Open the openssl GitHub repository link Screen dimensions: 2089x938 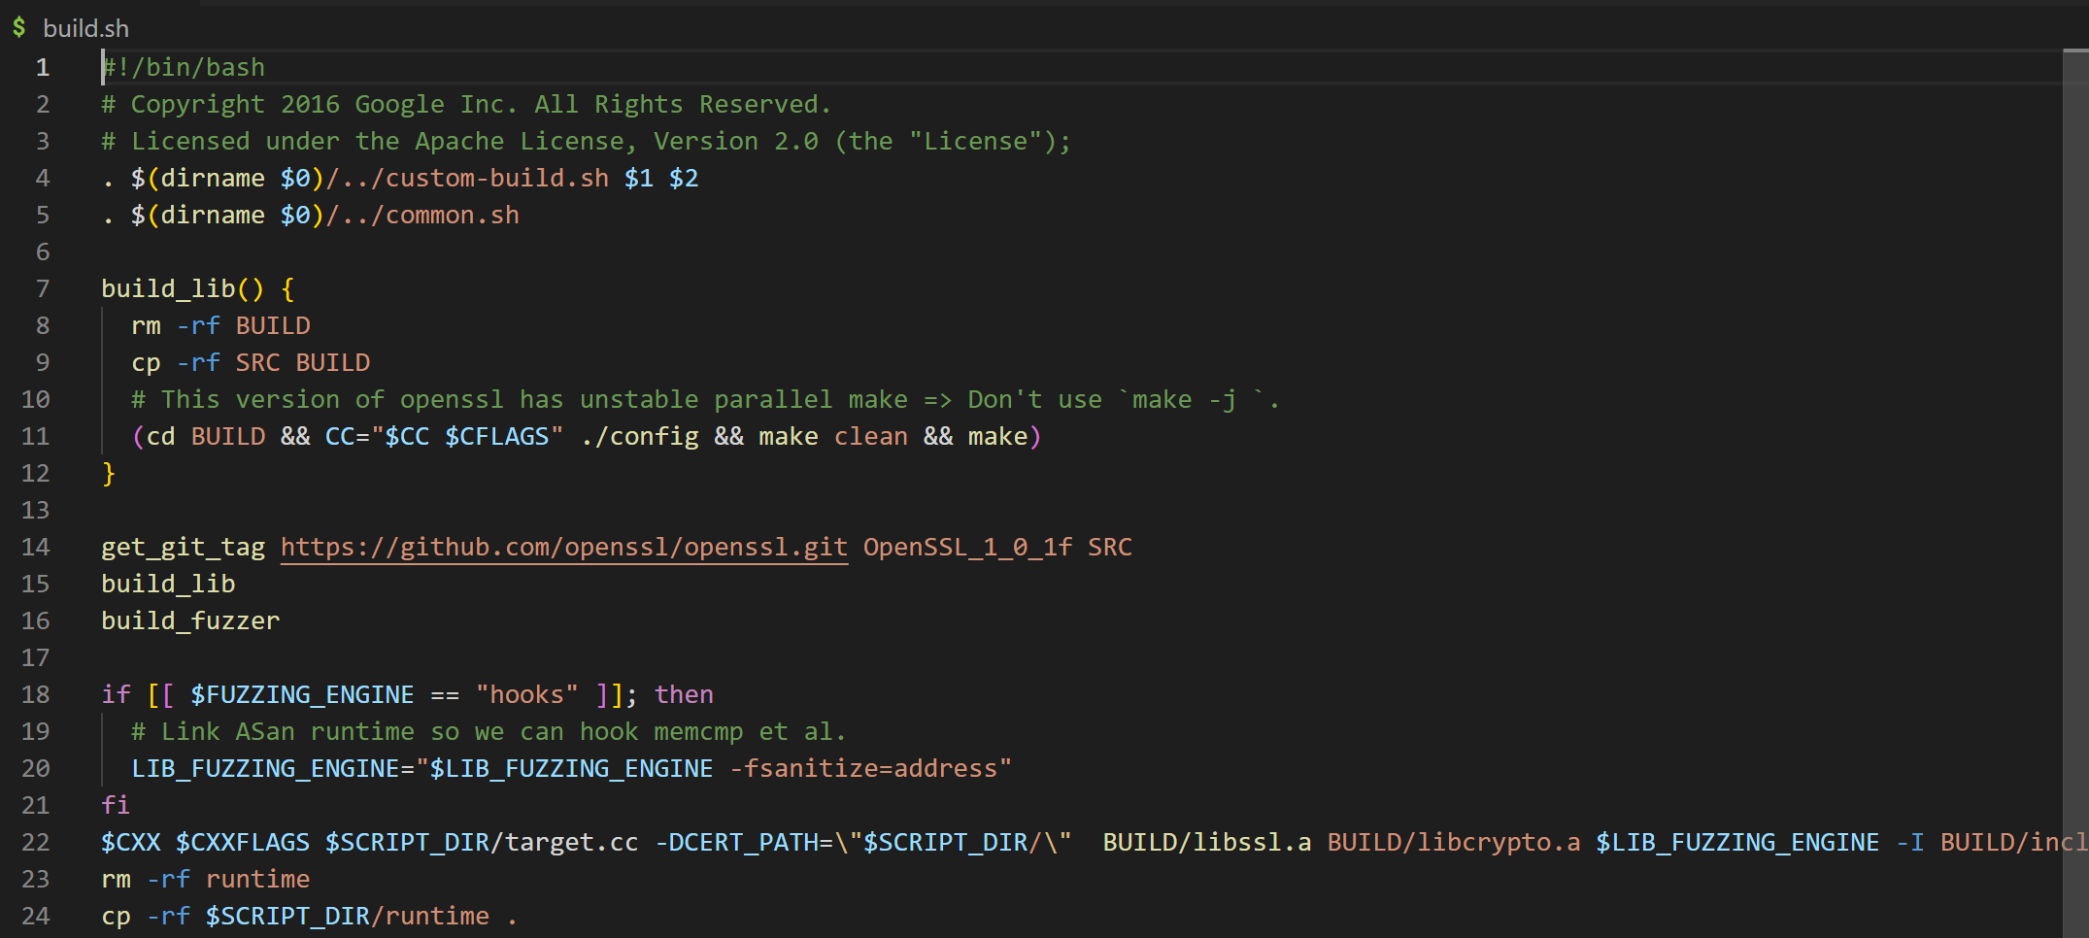click(563, 548)
